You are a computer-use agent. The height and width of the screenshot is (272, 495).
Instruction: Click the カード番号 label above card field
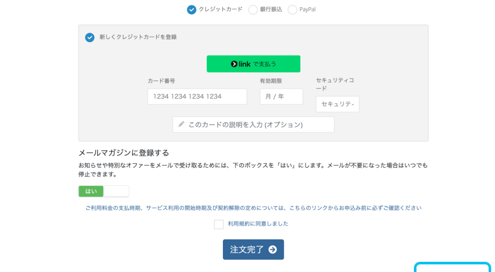point(161,81)
